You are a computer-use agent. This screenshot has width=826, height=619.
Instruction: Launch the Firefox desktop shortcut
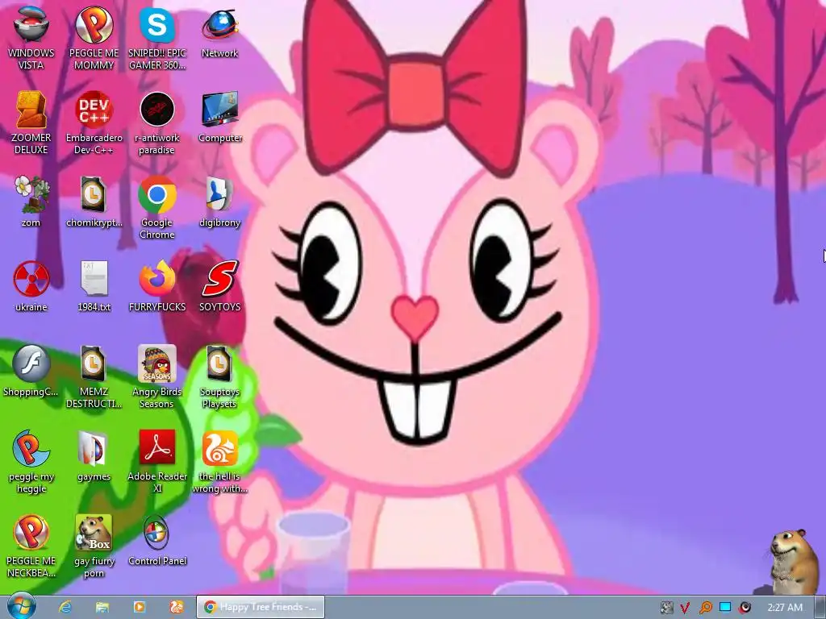pos(157,286)
